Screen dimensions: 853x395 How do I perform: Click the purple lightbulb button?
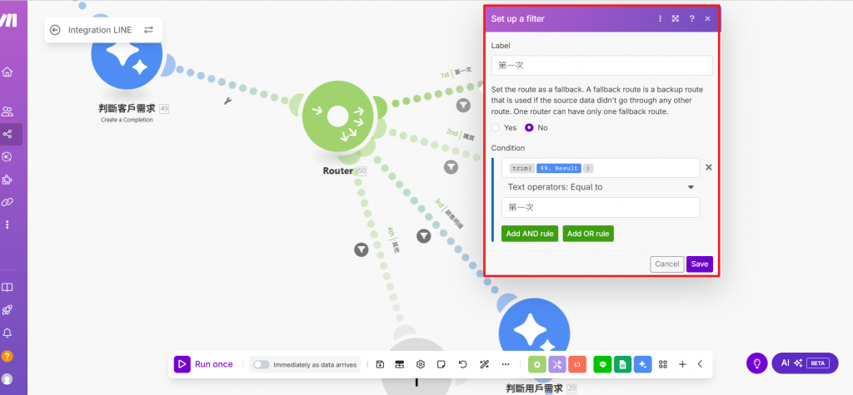756,363
